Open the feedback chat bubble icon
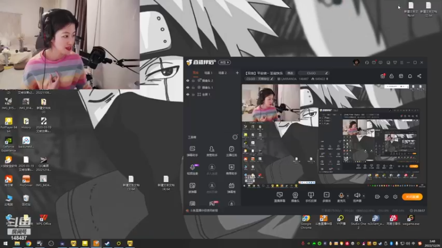This screenshot has height=248, width=442. tap(381, 62)
